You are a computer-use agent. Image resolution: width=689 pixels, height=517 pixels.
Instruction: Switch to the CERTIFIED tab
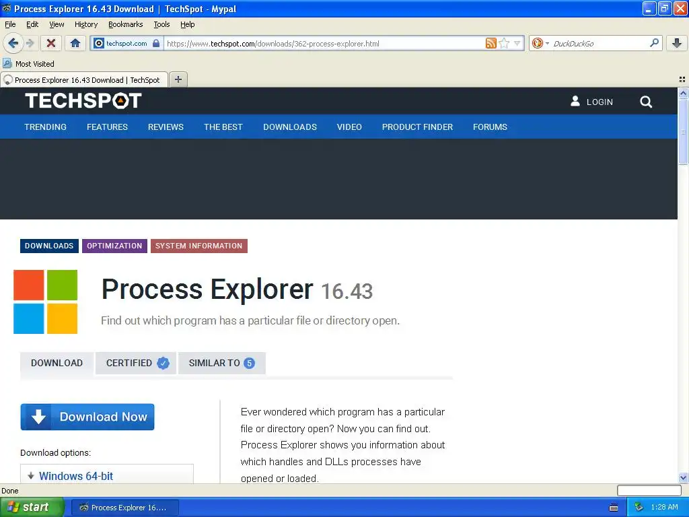(136, 363)
